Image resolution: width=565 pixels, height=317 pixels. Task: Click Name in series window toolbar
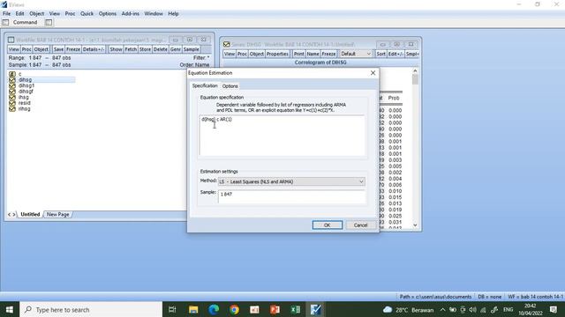click(x=313, y=54)
